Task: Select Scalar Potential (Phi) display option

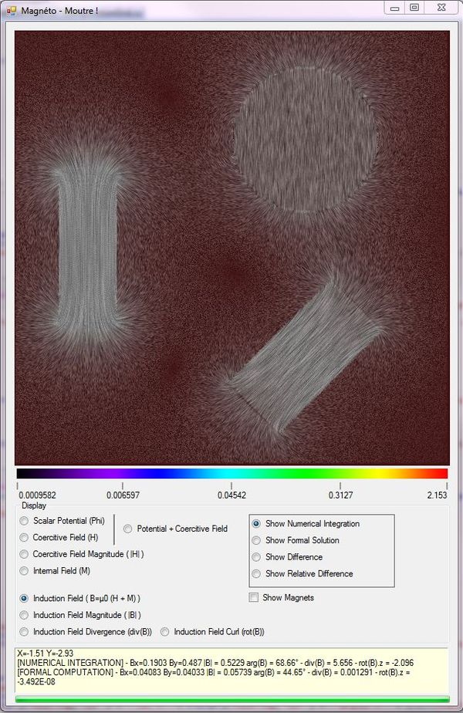Action: 25,521
